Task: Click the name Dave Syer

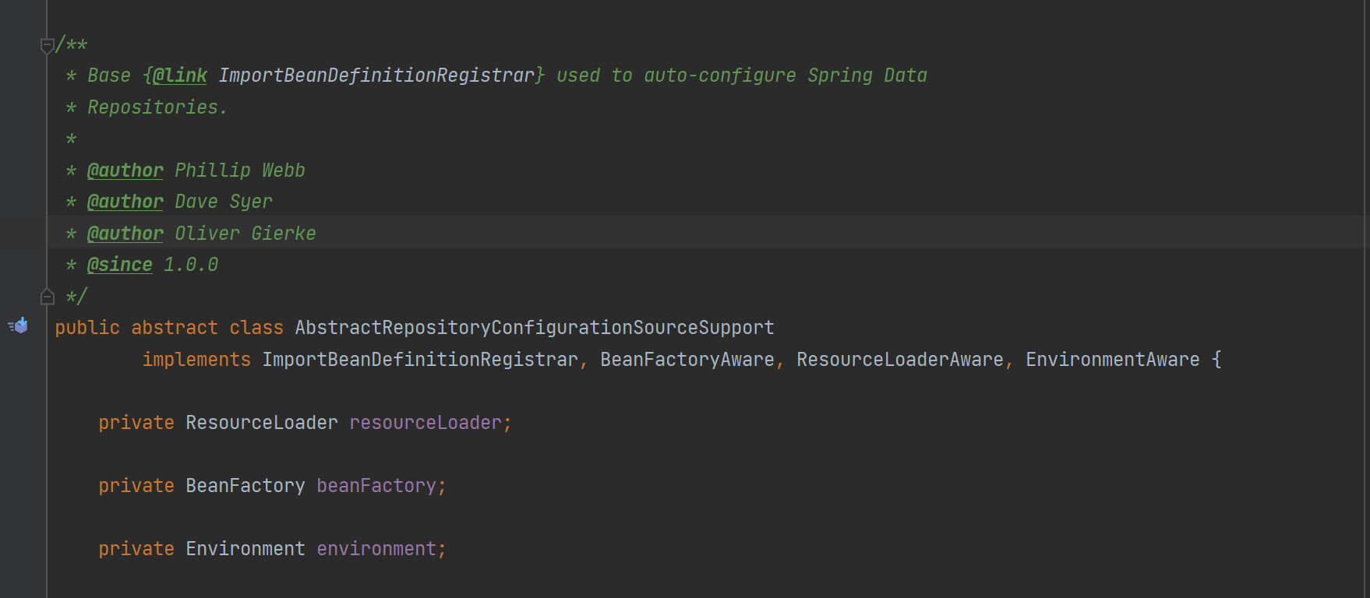Action: (224, 202)
